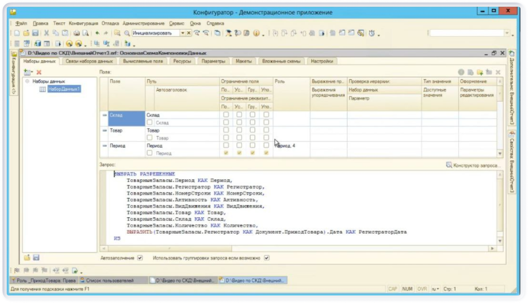Click the Cut scissors icon

(46, 33)
